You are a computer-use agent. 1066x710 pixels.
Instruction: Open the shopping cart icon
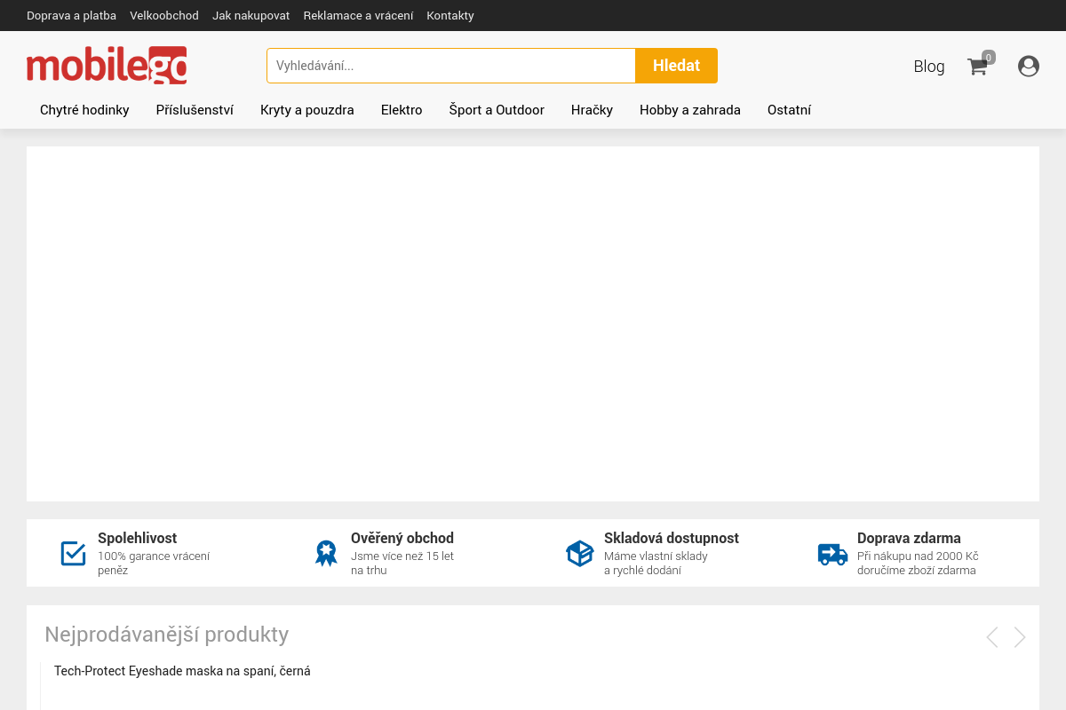click(x=978, y=67)
